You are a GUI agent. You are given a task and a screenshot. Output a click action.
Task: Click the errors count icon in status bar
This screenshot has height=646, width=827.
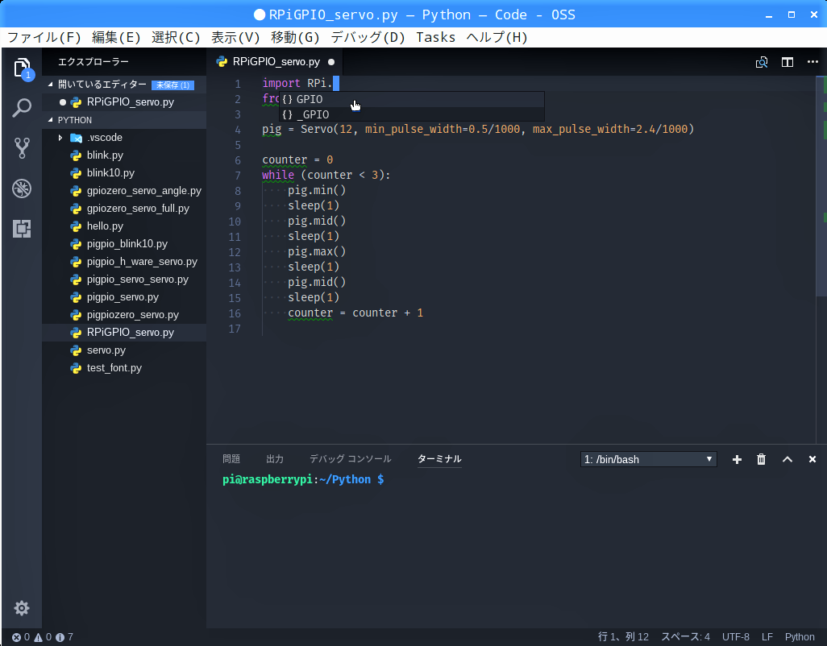point(21,637)
